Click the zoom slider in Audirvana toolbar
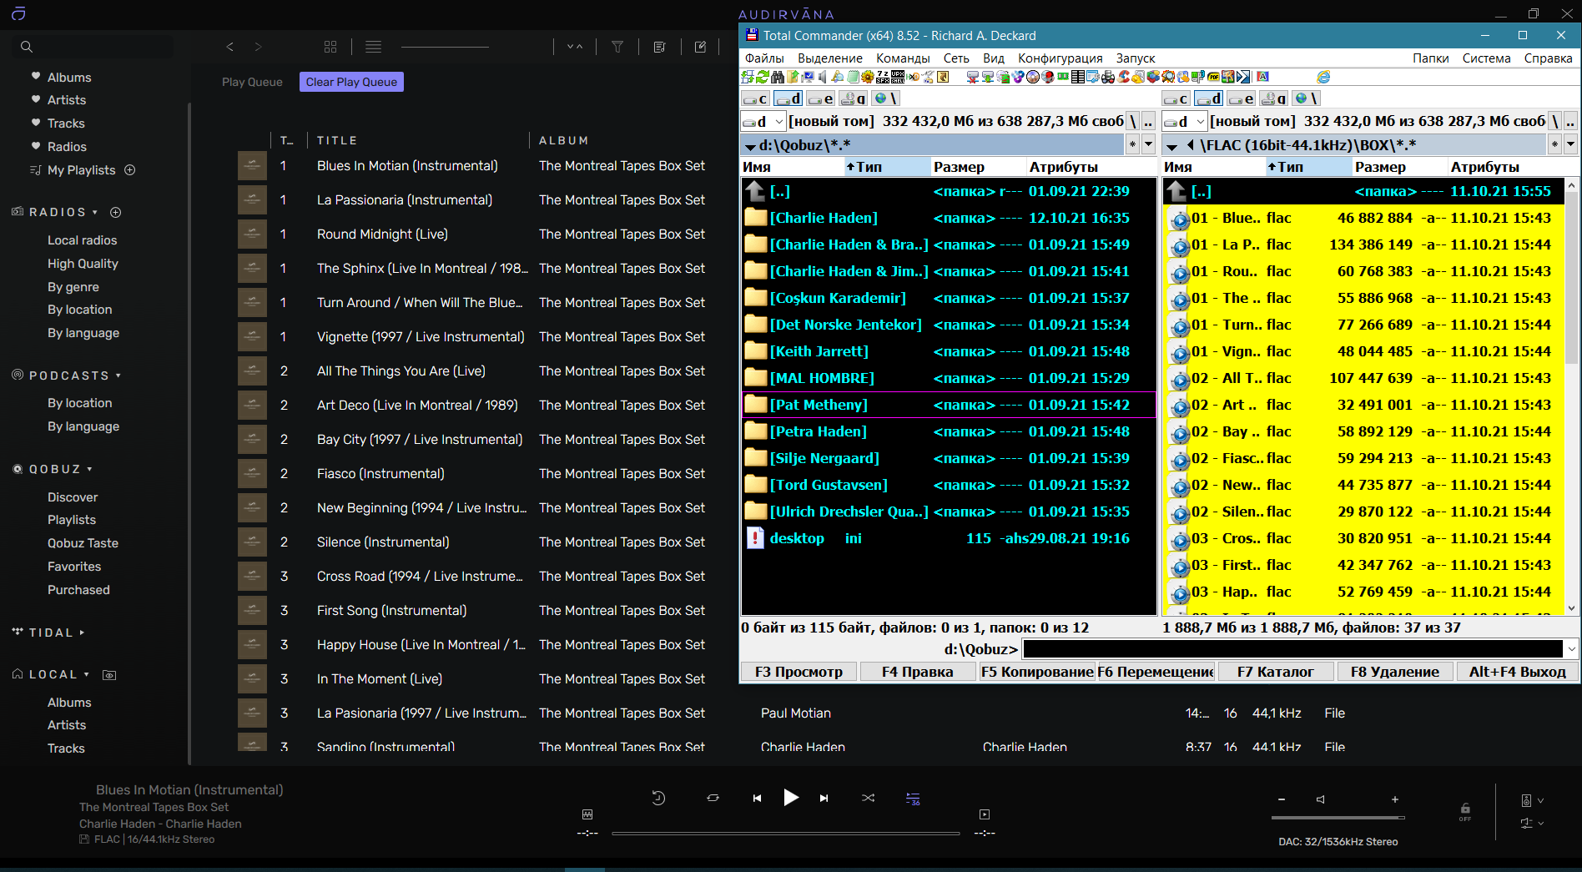Image resolution: width=1582 pixels, height=872 pixels. (x=445, y=47)
